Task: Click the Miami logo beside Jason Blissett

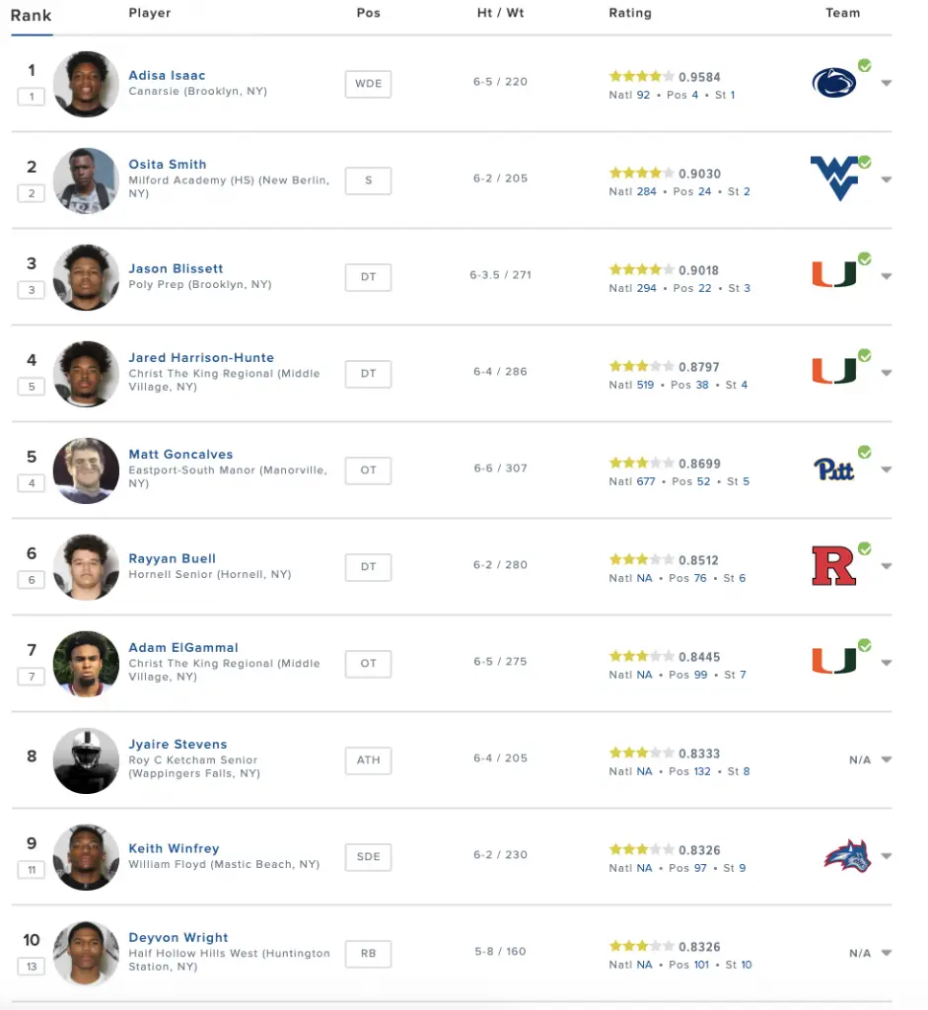Action: pyautogui.click(x=834, y=275)
